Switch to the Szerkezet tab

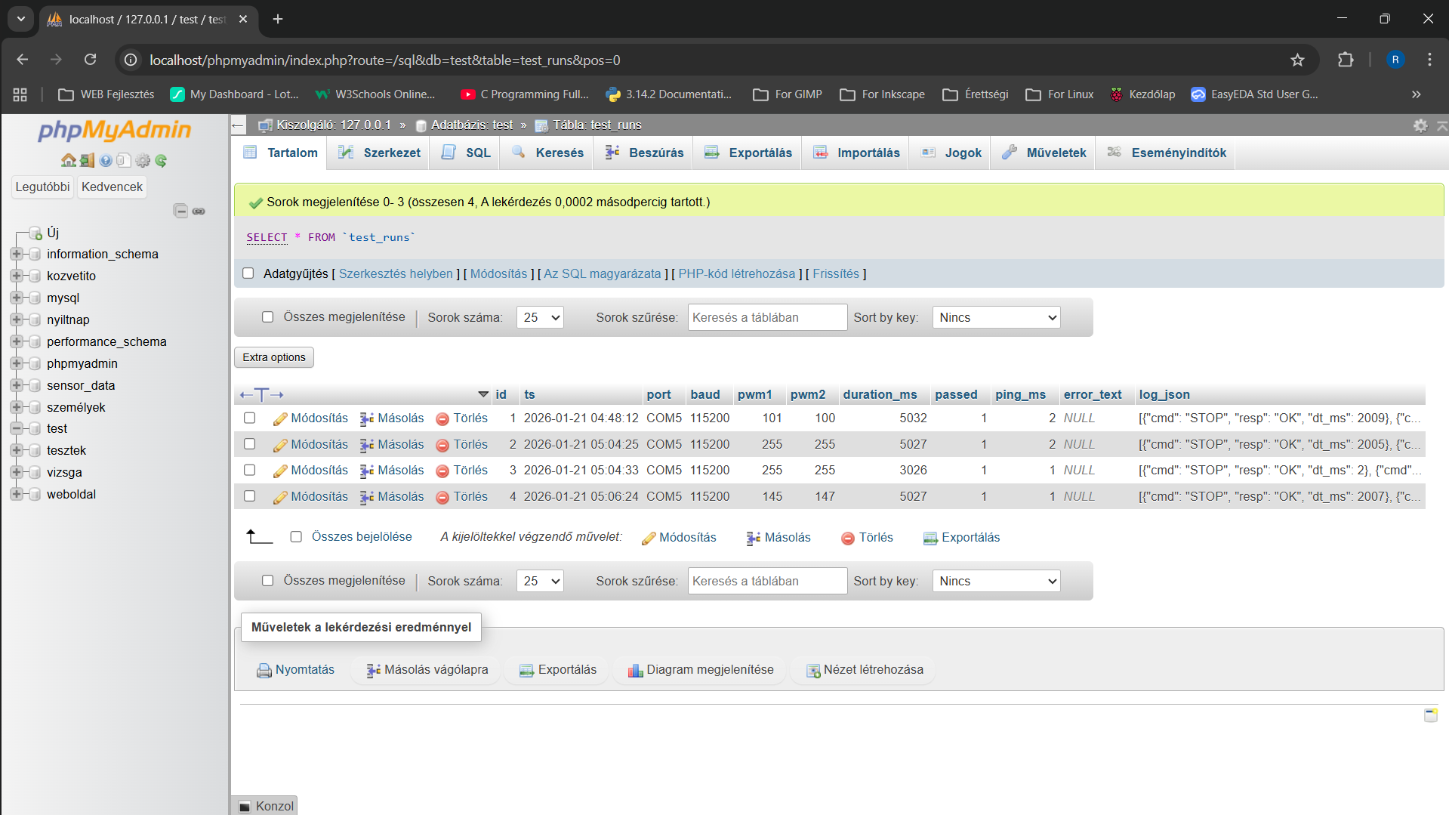[x=379, y=153]
